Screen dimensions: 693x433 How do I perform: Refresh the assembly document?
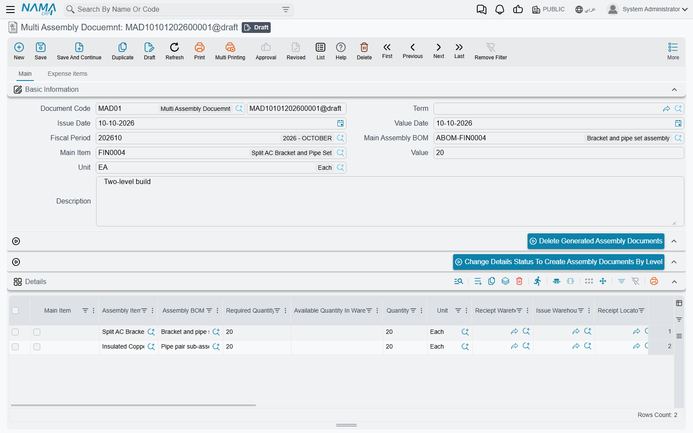coord(175,51)
